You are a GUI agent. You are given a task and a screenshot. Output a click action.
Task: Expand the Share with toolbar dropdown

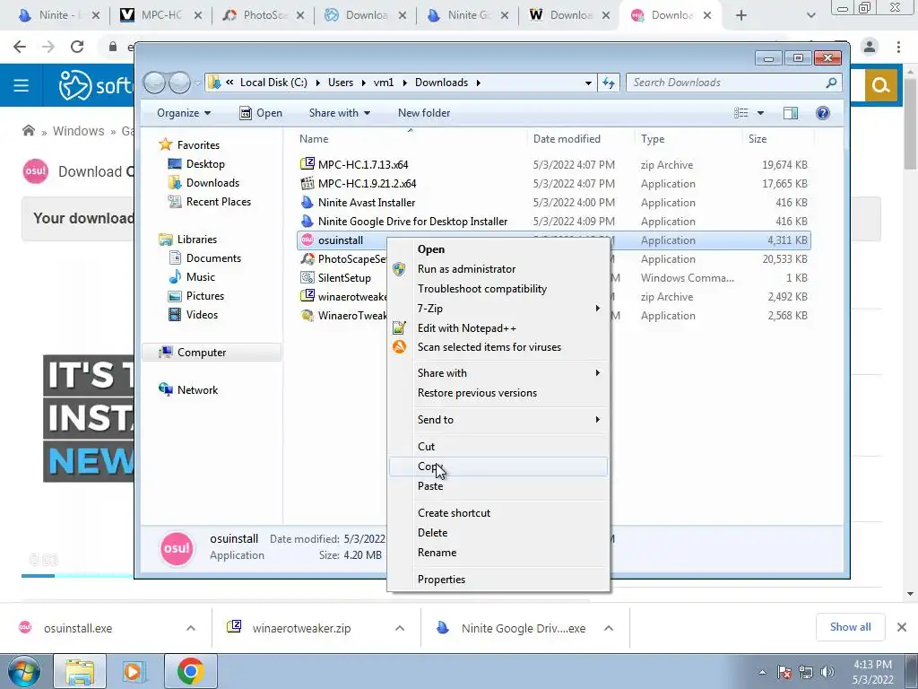click(340, 112)
